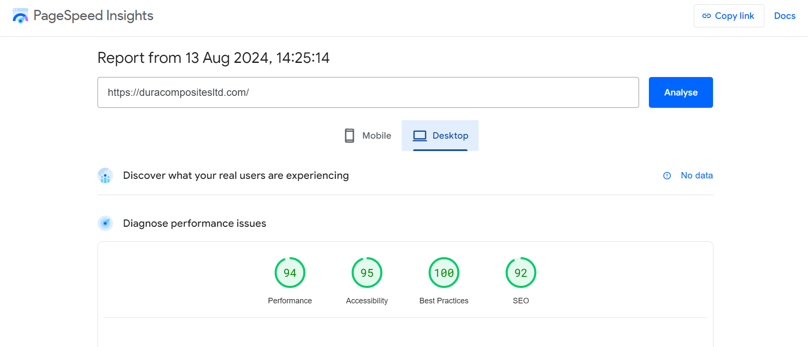Click the mobile phone icon
This screenshot has width=808, height=347.
(349, 136)
